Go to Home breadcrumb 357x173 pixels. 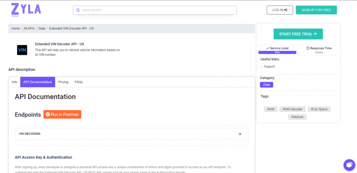[16, 28]
